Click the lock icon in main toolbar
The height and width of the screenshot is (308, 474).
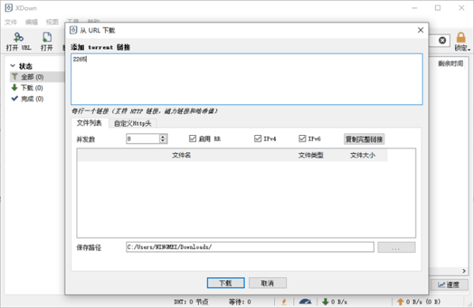[x=461, y=38]
